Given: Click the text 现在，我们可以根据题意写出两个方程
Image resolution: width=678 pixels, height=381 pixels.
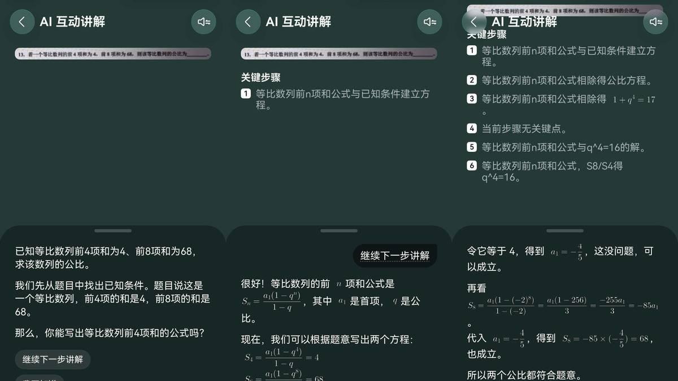Looking at the screenshot, I should 327,340.
